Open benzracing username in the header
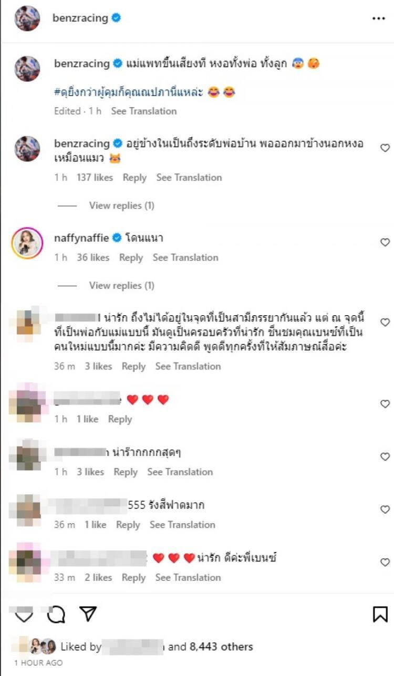 tap(80, 18)
